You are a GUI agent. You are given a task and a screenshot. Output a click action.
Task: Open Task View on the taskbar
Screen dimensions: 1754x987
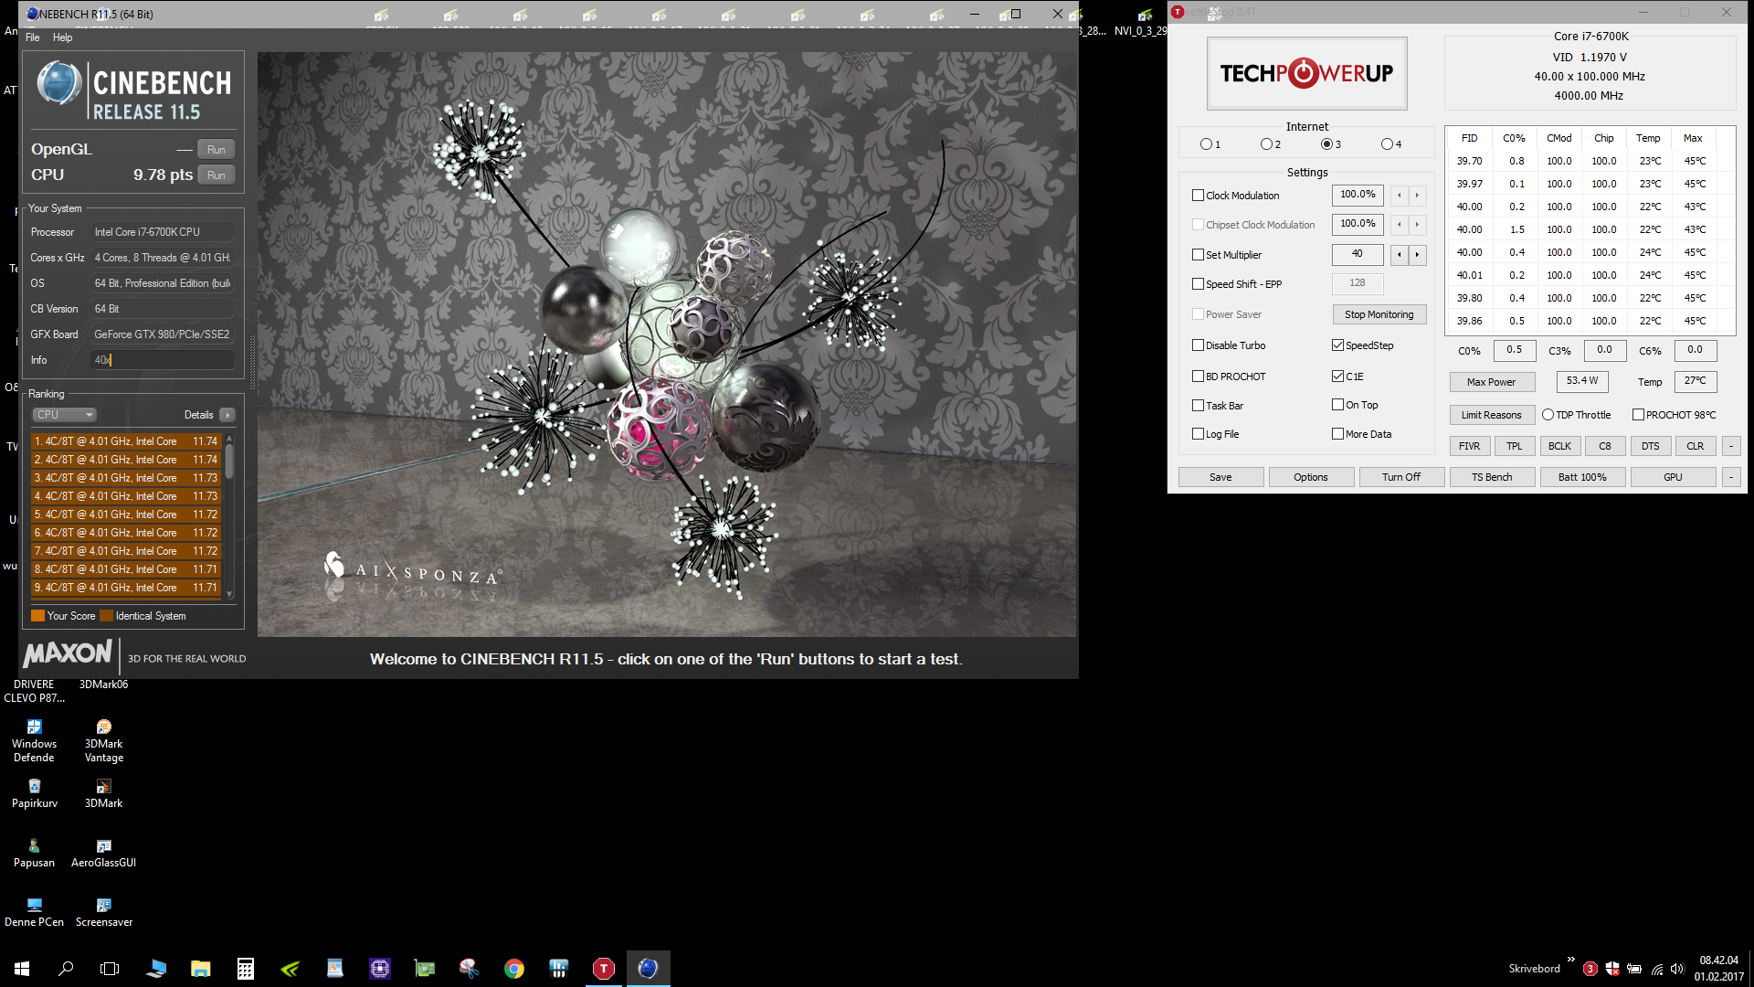click(x=110, y=969)
